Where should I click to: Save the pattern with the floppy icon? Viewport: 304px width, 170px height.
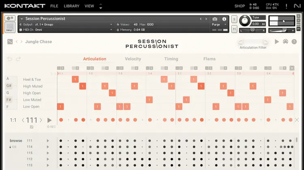[32, 127]
